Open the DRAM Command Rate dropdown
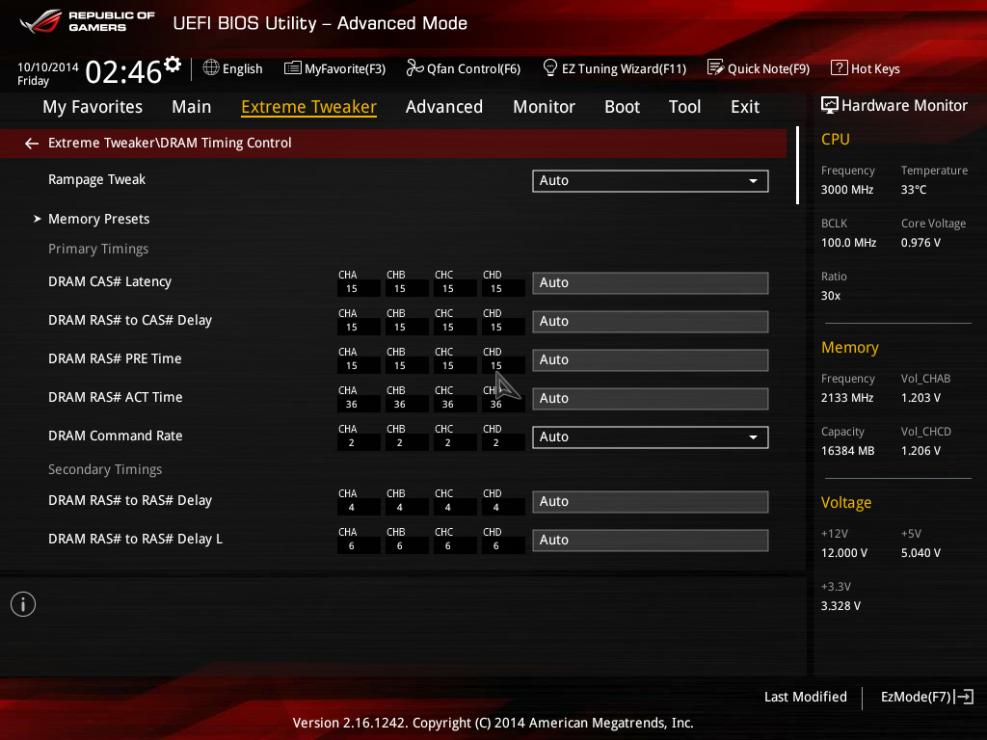 click(651, 436)
